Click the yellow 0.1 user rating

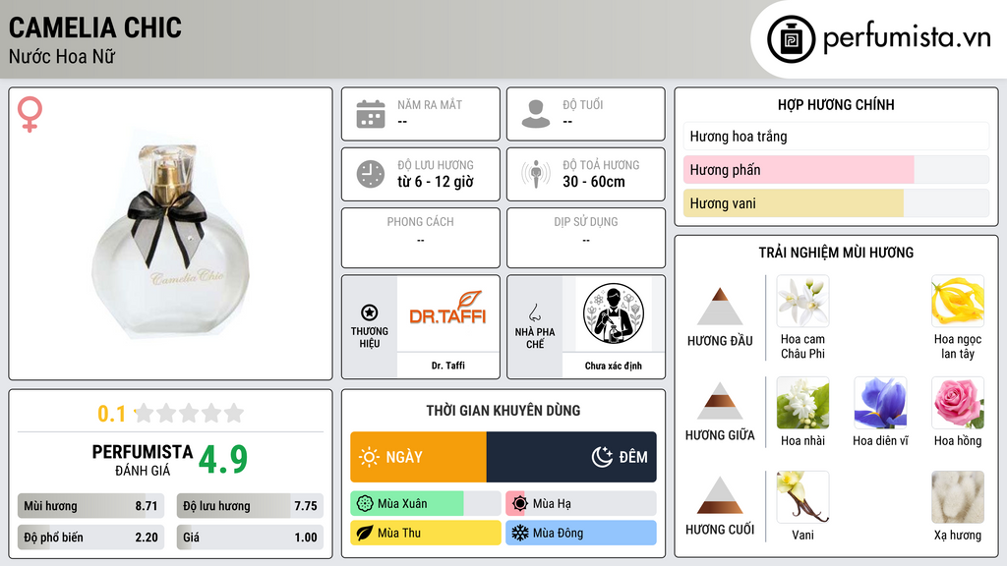112,414
